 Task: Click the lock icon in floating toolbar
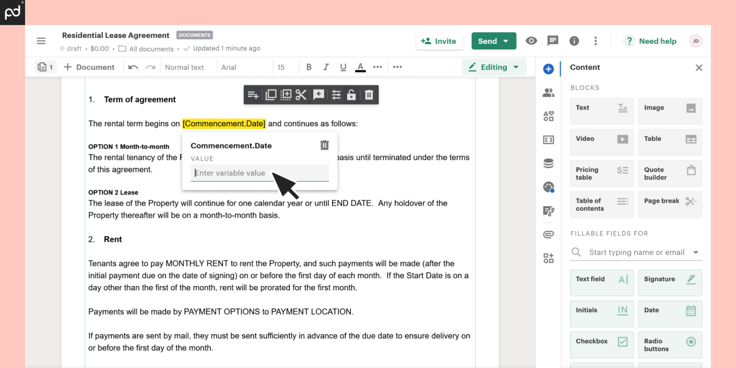coord(352,94)
